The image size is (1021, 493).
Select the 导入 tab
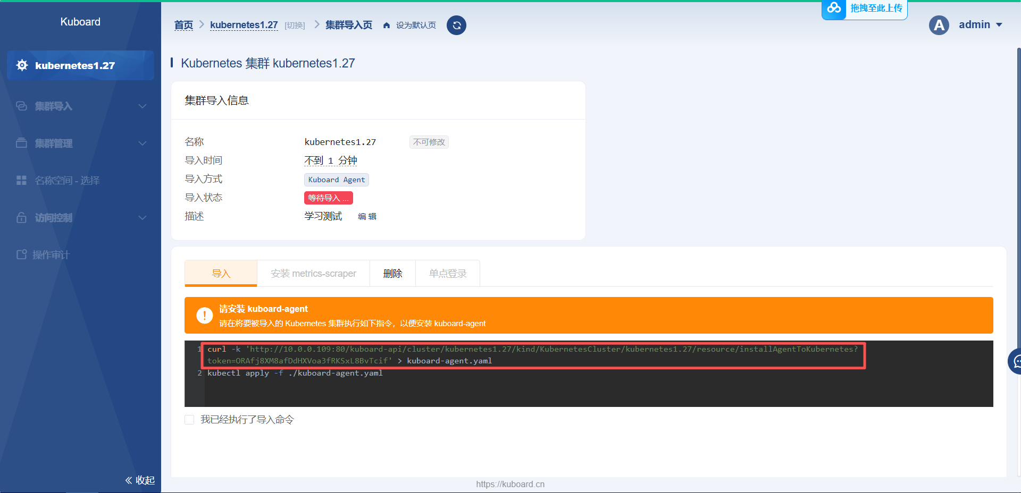(x=221, y=273)
